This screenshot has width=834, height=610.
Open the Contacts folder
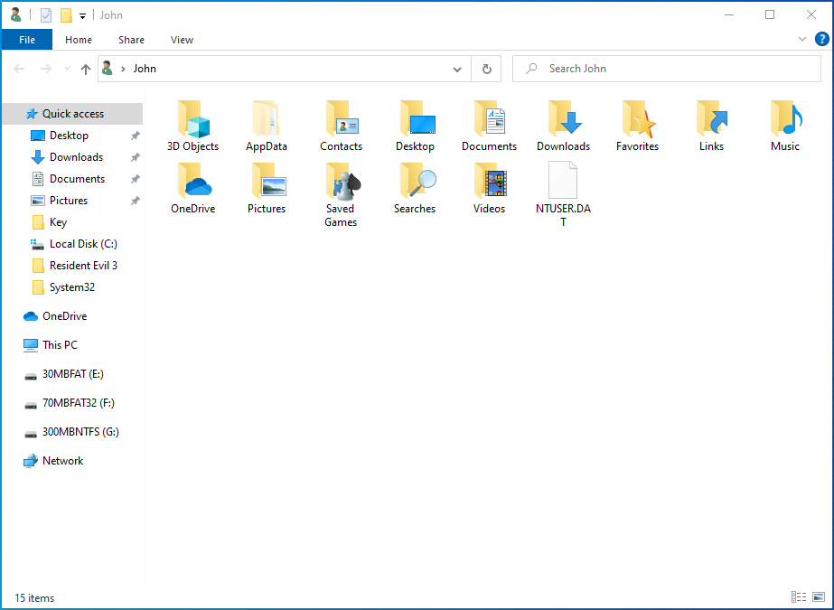click(341, 126)
